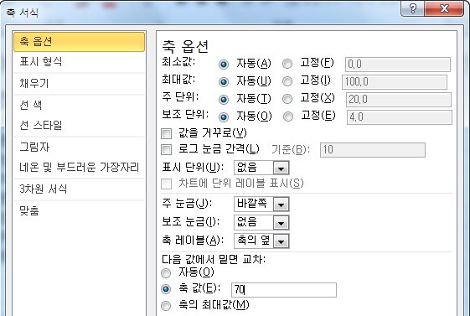Switch to the 선 스타일 category

click(79, 126)
